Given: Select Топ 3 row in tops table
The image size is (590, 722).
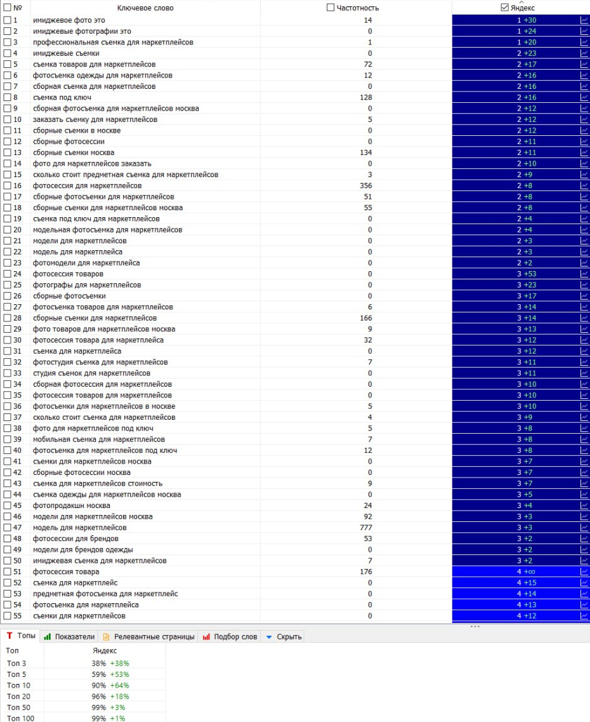Looking at the screenshot, I should pyautogui.click(x=82, y=664).
